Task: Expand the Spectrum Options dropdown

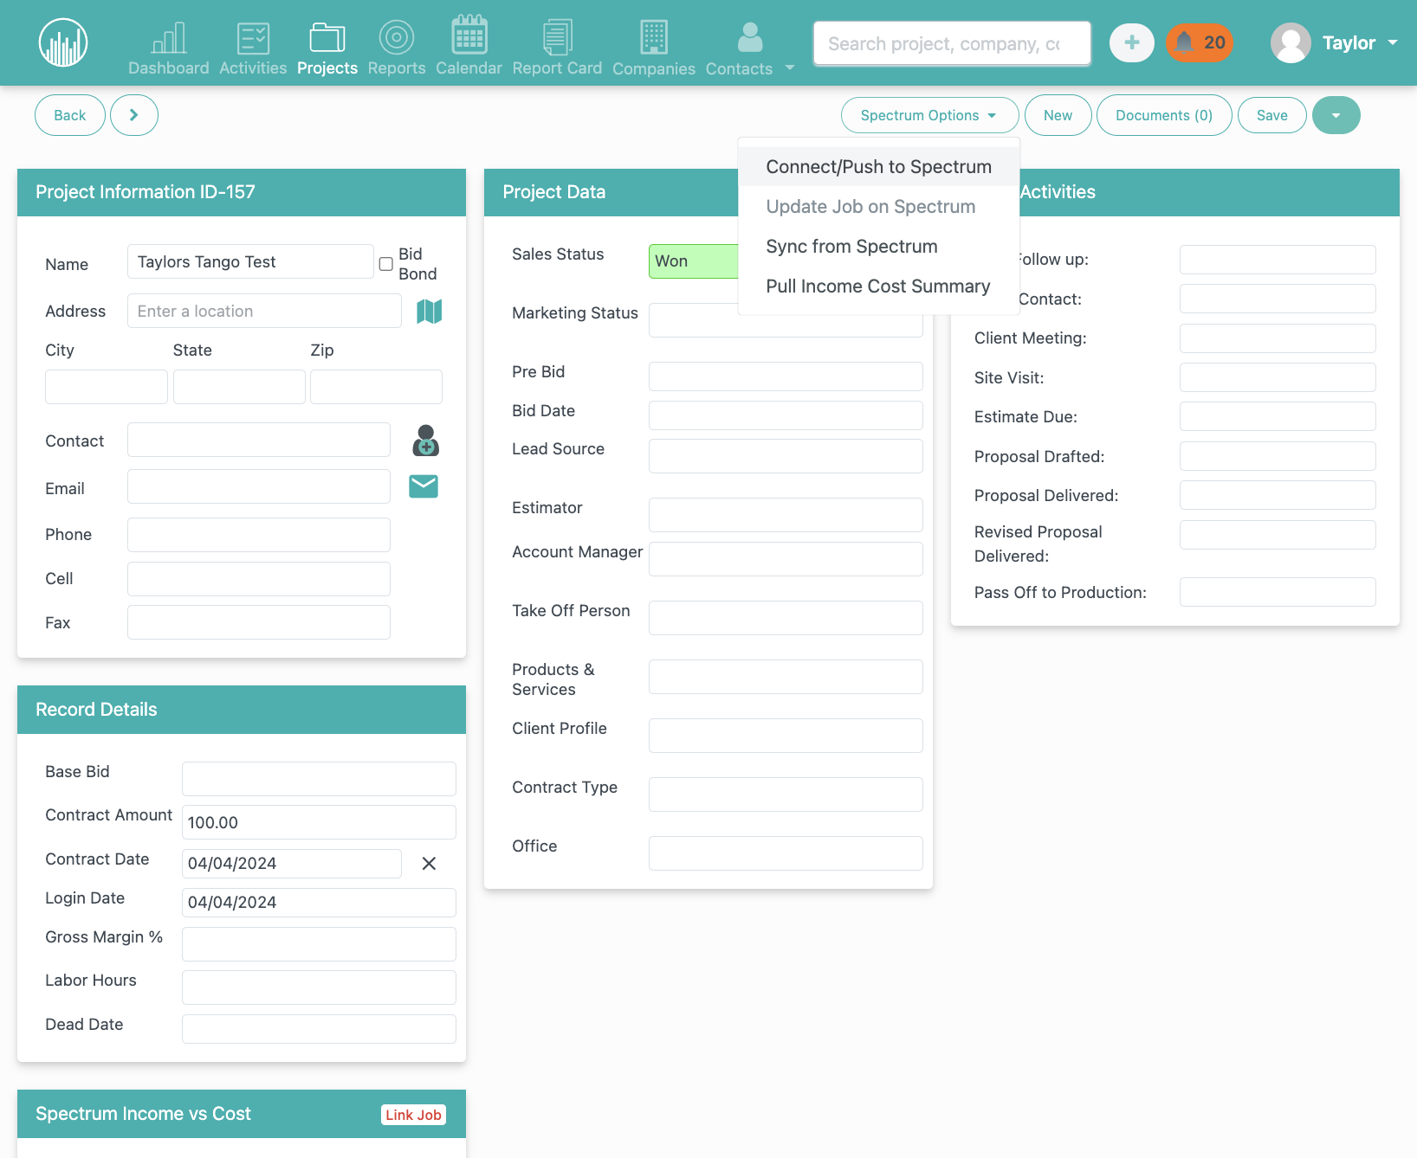Action: [929, 115]
